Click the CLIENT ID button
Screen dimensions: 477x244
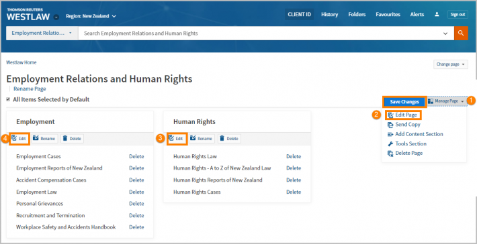300,14
